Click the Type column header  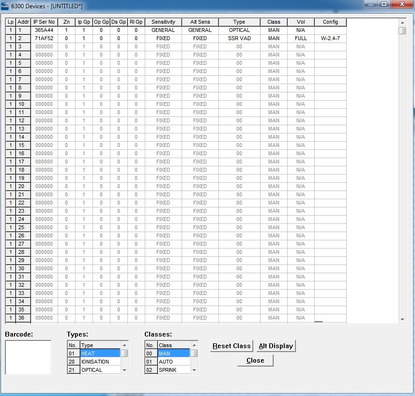click(239, 22)
